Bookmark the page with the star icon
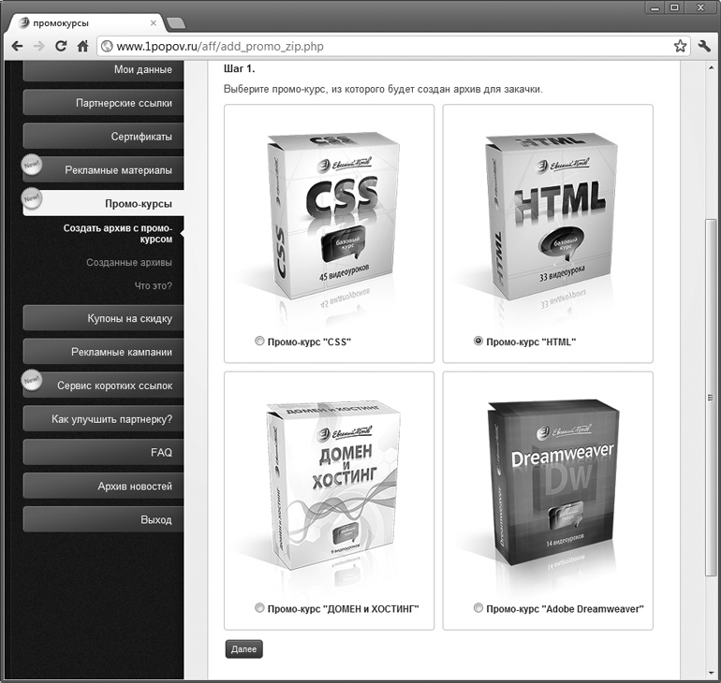Screen dimensions: 721x683 (x=680, y=46)
